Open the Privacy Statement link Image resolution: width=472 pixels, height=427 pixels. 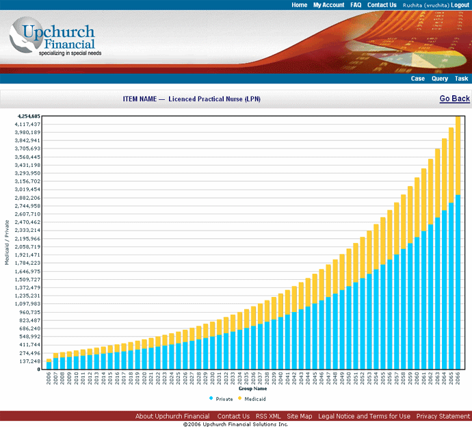pos(443,416)
